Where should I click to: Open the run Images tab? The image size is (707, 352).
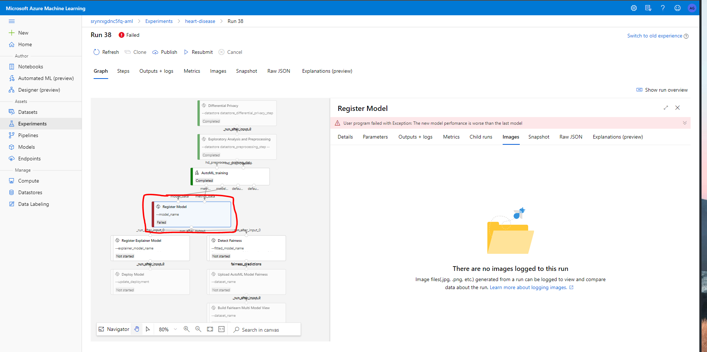click(218, 71)
